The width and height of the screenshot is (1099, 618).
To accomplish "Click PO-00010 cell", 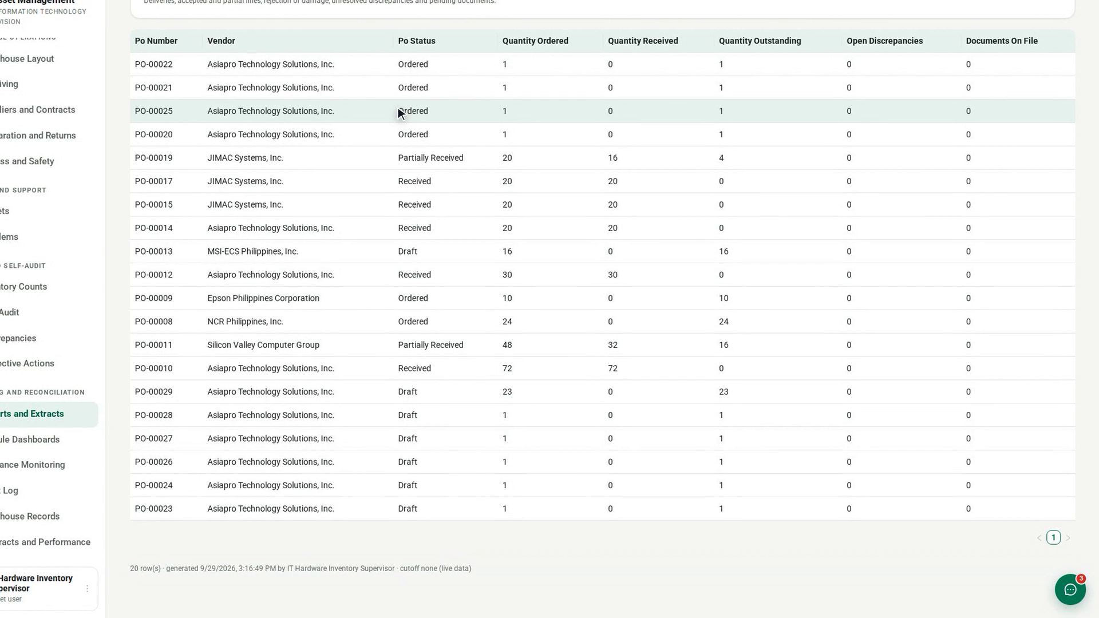I will [x=153, y=369].
